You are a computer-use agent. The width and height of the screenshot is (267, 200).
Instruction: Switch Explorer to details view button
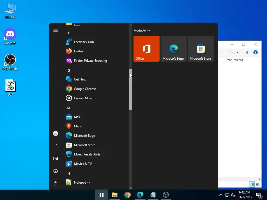252,184
